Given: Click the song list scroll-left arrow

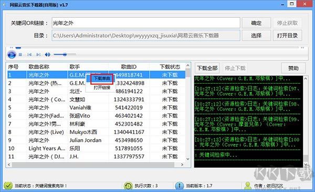Looking at the screenshot, I should pyautogui.click(x=9, y=165).
